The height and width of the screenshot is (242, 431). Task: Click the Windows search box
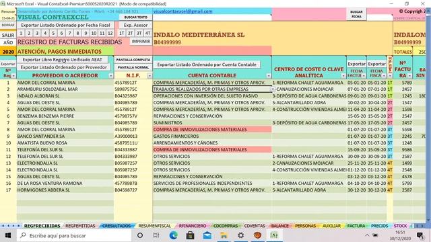(74, 235)
